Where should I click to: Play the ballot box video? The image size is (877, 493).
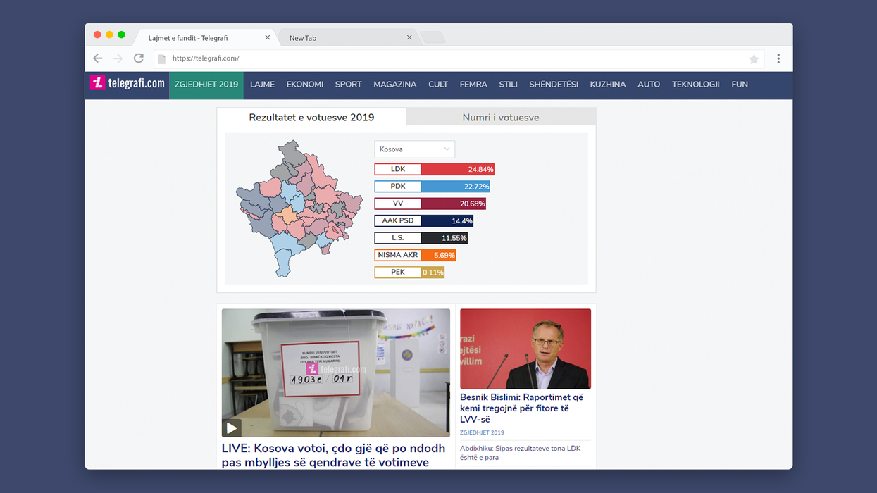tap(231, 428)
